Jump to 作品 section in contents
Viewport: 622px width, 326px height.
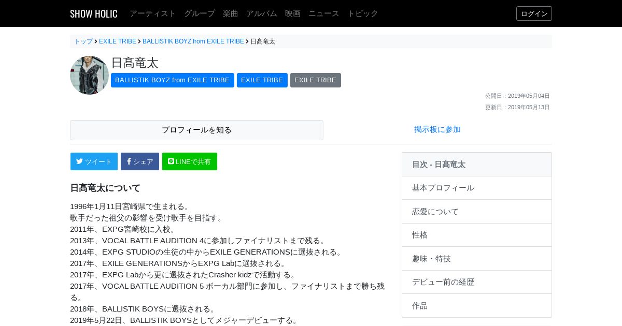(477, 306)
